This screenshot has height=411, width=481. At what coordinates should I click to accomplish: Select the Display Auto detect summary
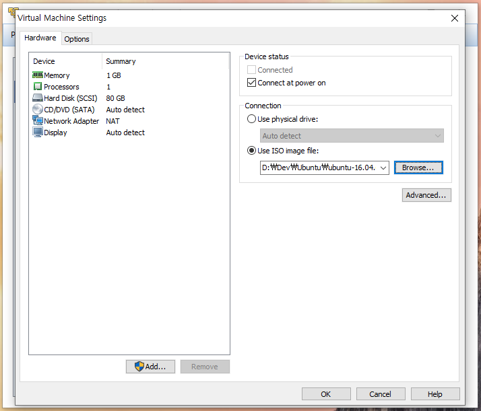125,133
